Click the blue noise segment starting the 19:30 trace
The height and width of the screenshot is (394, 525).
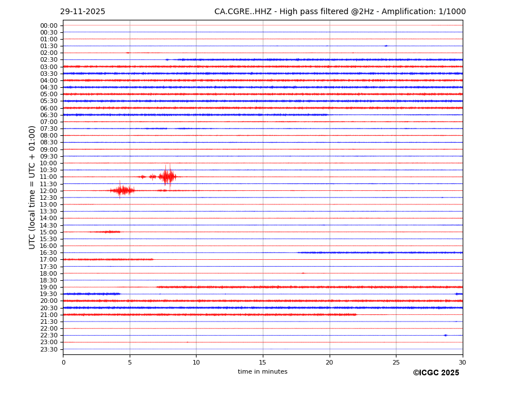tap(91, 294)
